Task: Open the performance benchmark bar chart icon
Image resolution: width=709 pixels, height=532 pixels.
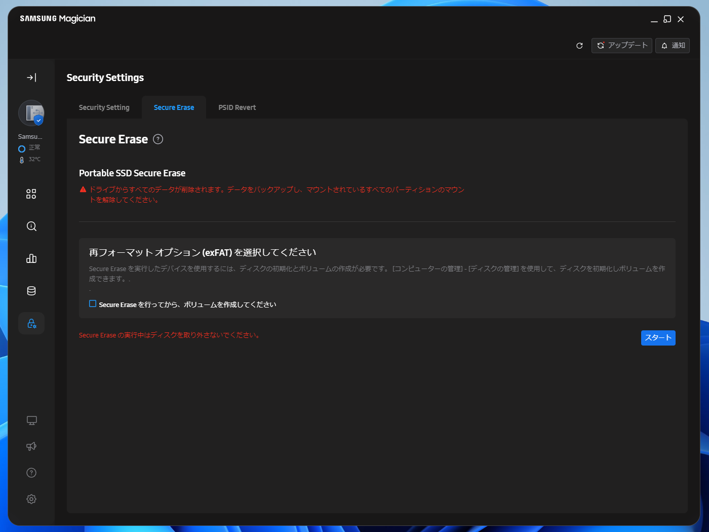Action: pos(31,258)
